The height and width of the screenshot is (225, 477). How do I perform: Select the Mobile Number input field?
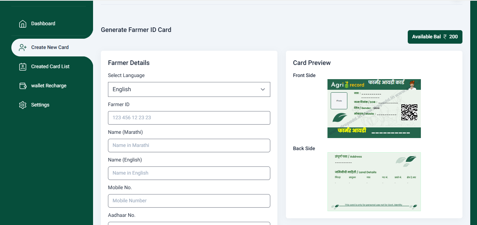tap(189, 201)
